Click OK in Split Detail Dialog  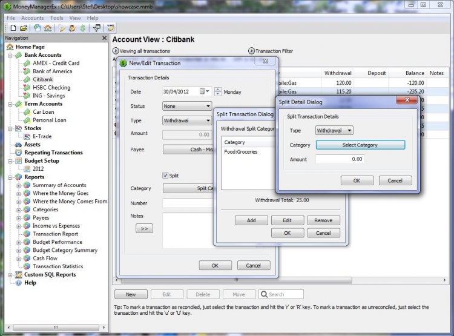pyautogui.click(x=357, y=180)
